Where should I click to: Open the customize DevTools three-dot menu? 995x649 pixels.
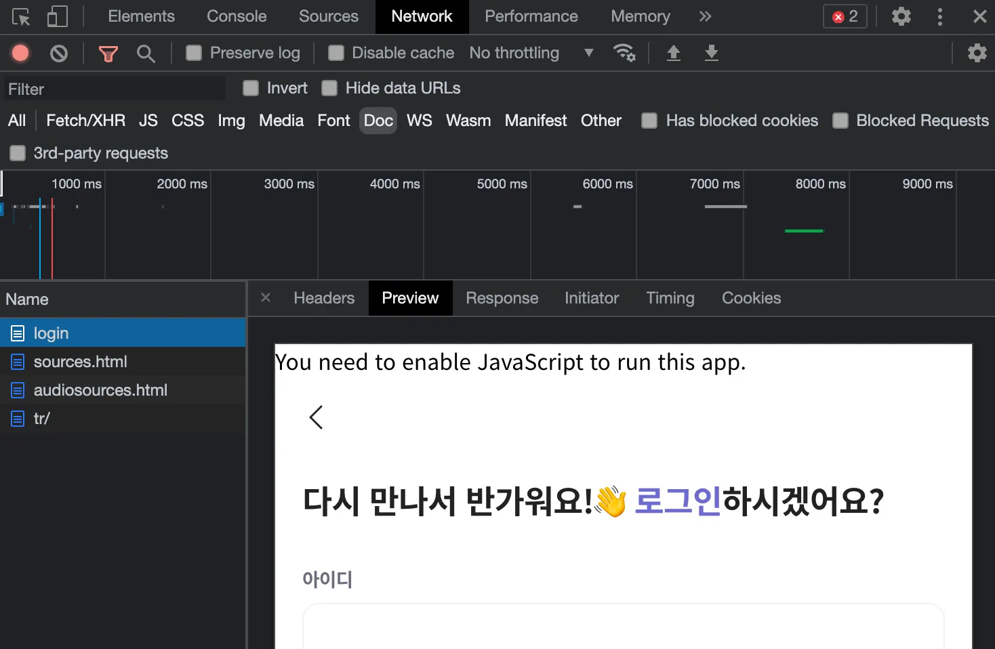[940, 16]
